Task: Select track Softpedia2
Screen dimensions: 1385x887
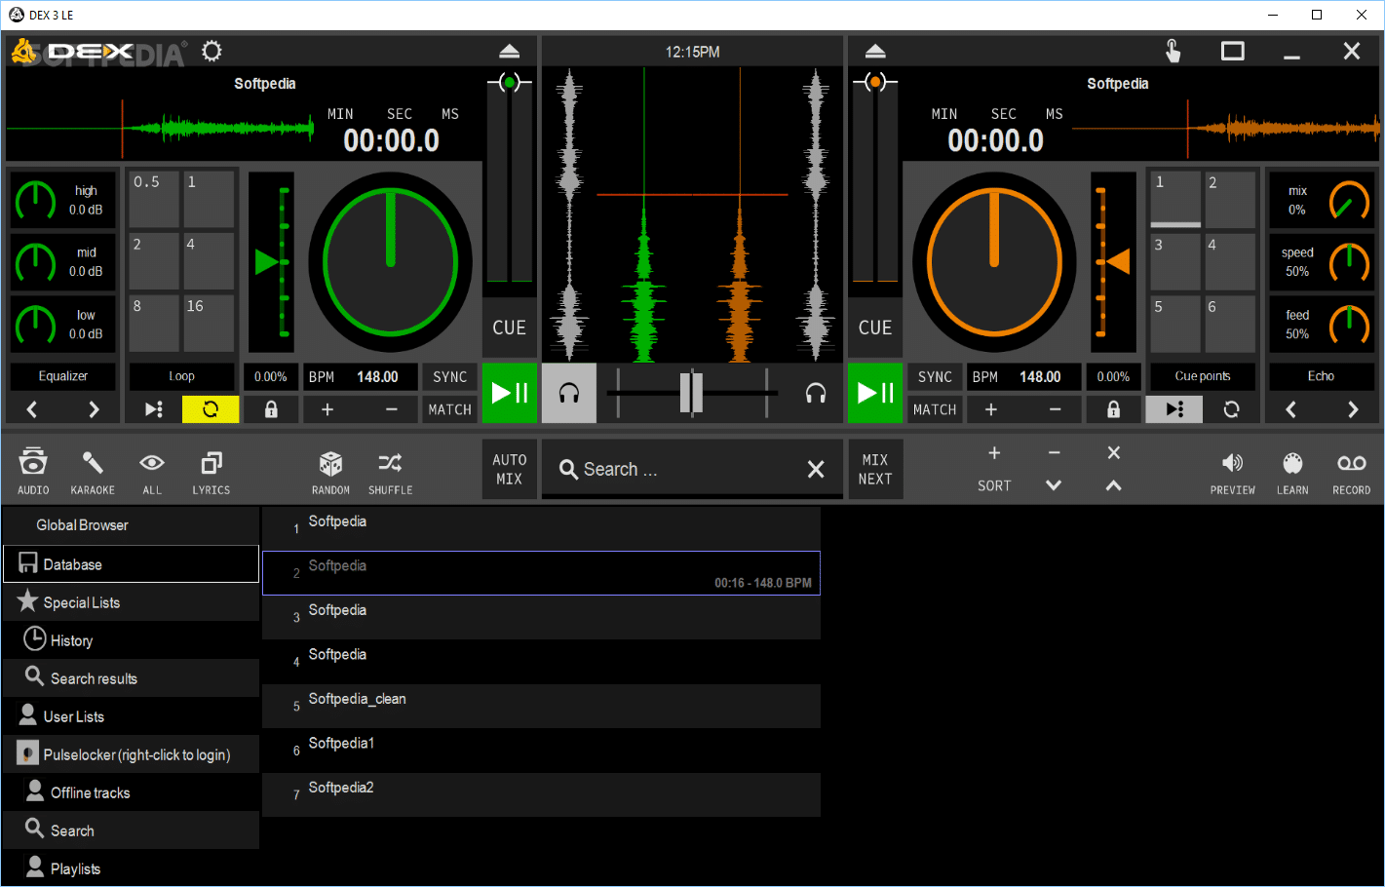Action: click(x=541, y=794)
